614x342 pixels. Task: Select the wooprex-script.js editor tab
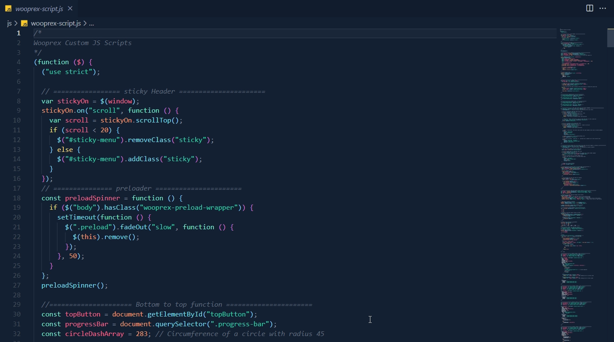click(x=39, y=9)
